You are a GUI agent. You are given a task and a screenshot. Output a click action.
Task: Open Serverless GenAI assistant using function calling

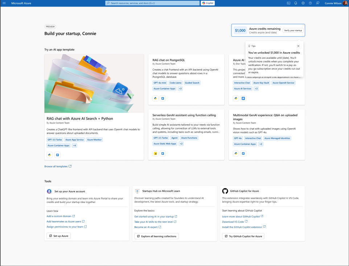184,115
